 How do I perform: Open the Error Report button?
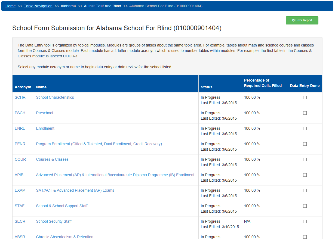pos(302,20)
